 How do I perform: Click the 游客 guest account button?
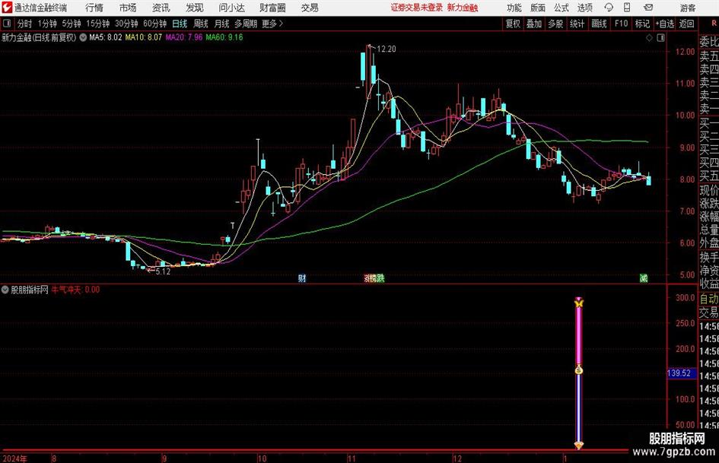pyautogui.click(x=687, y=8)
